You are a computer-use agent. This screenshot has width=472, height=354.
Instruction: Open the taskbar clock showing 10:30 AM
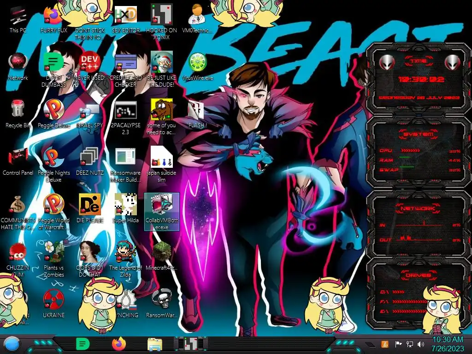pyautogui.click(x=448, y=344)
